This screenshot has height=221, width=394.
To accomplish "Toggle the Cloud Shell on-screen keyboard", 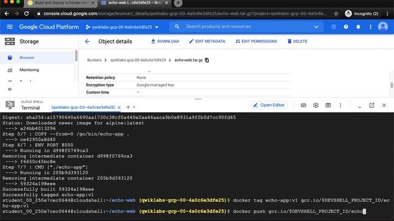I will [304, 105].
